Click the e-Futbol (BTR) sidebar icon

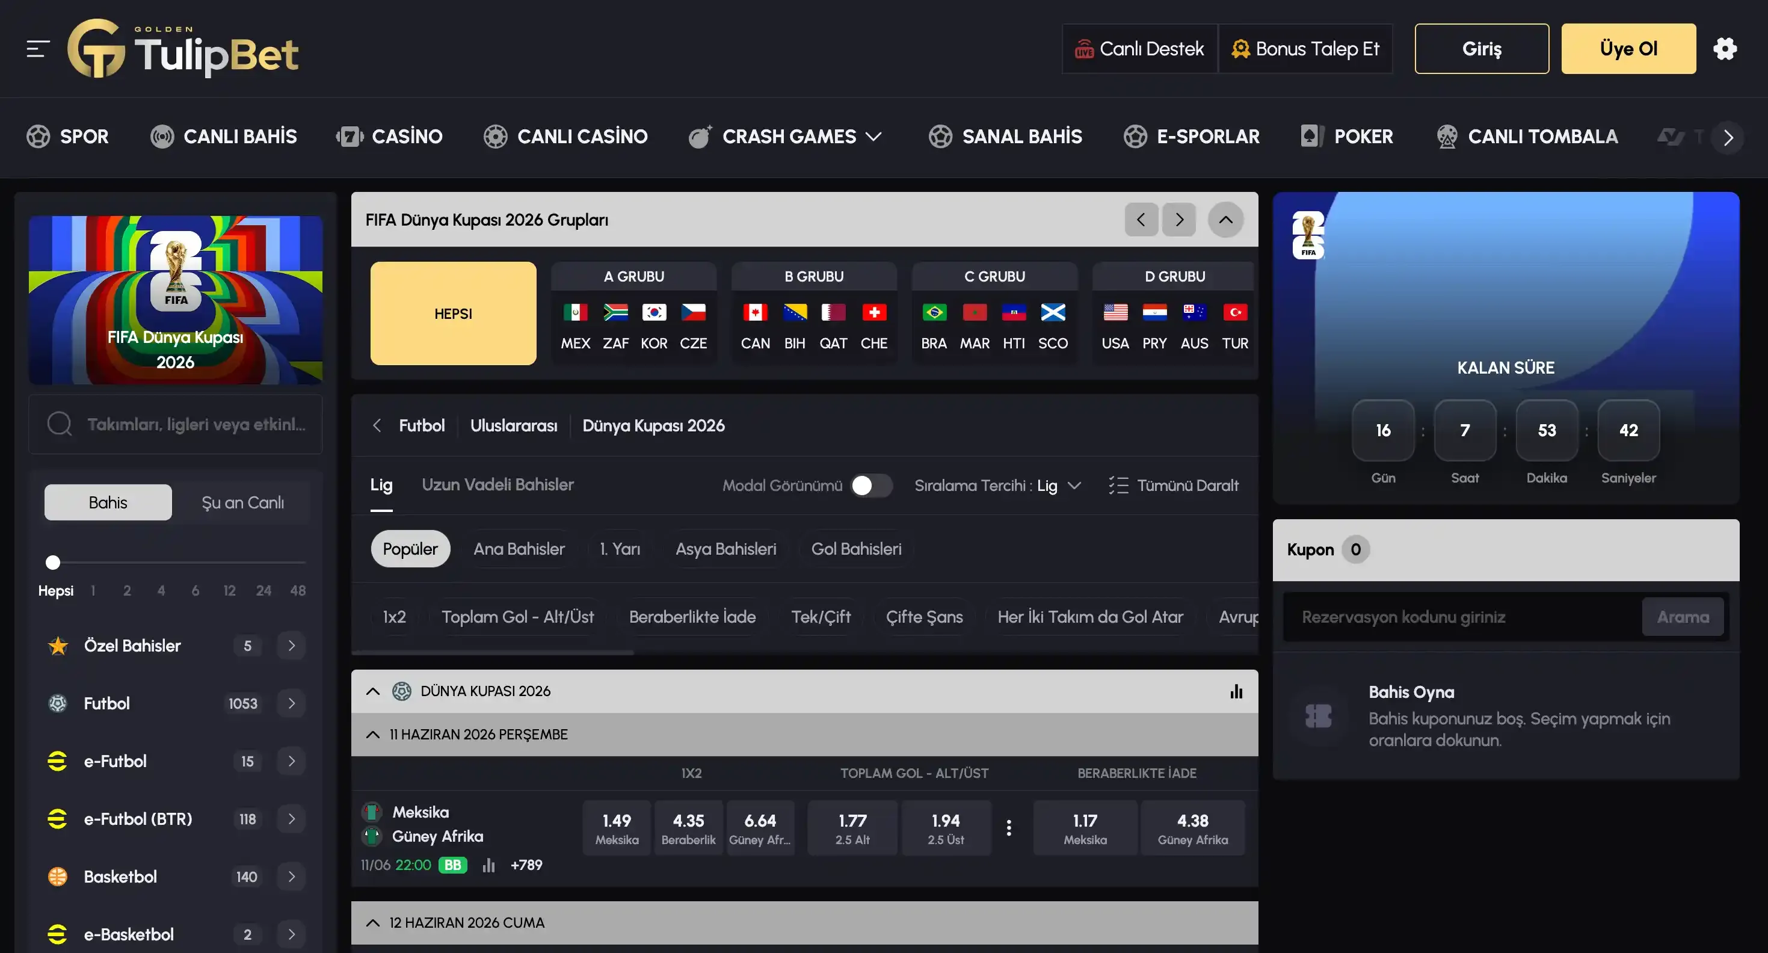click(x=58, y=818)
